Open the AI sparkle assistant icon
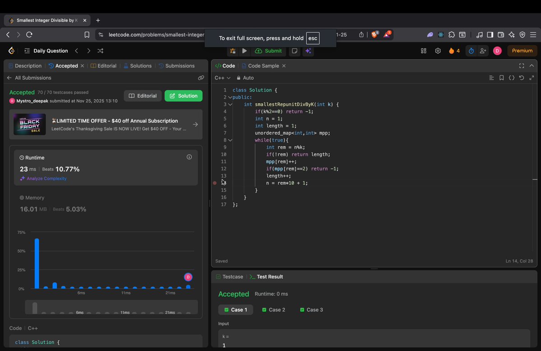Screen dimensions: 541x351 [x=309, y=50]
